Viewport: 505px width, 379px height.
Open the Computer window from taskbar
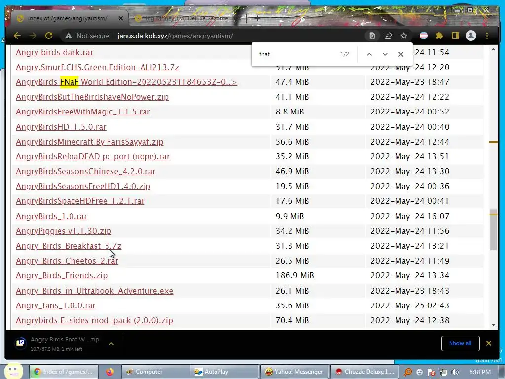pos(155,372)
